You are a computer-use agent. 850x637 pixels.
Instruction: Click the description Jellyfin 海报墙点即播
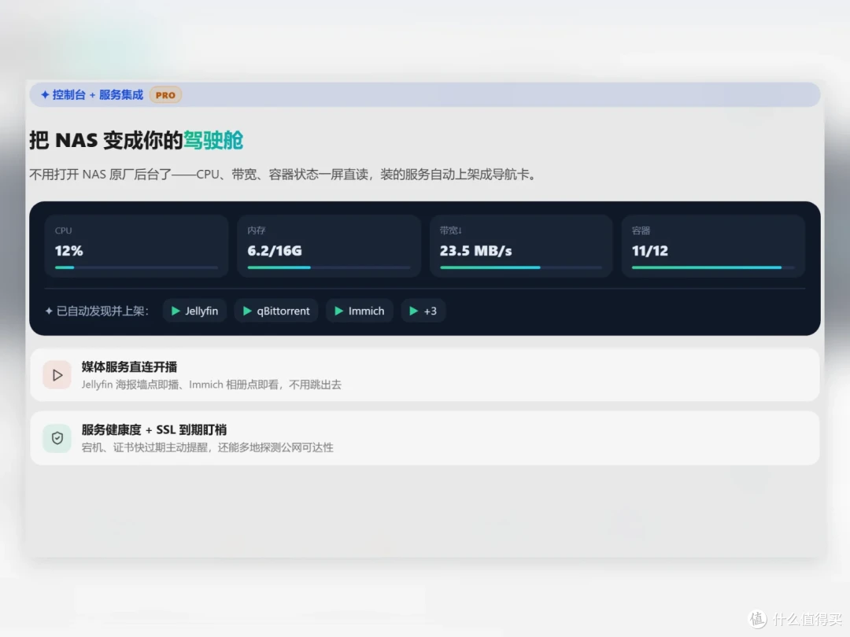point(212,385)
